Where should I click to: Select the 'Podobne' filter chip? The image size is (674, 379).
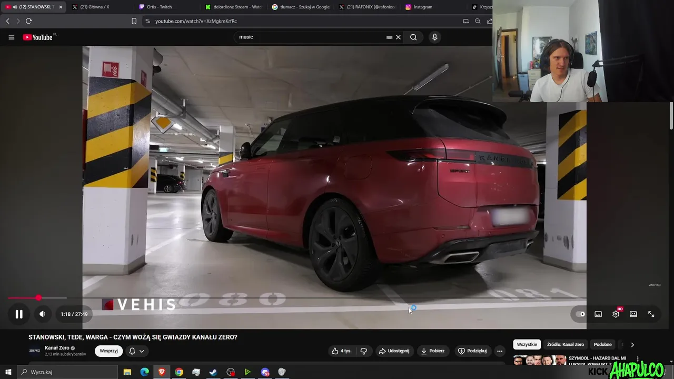point(603,344)
